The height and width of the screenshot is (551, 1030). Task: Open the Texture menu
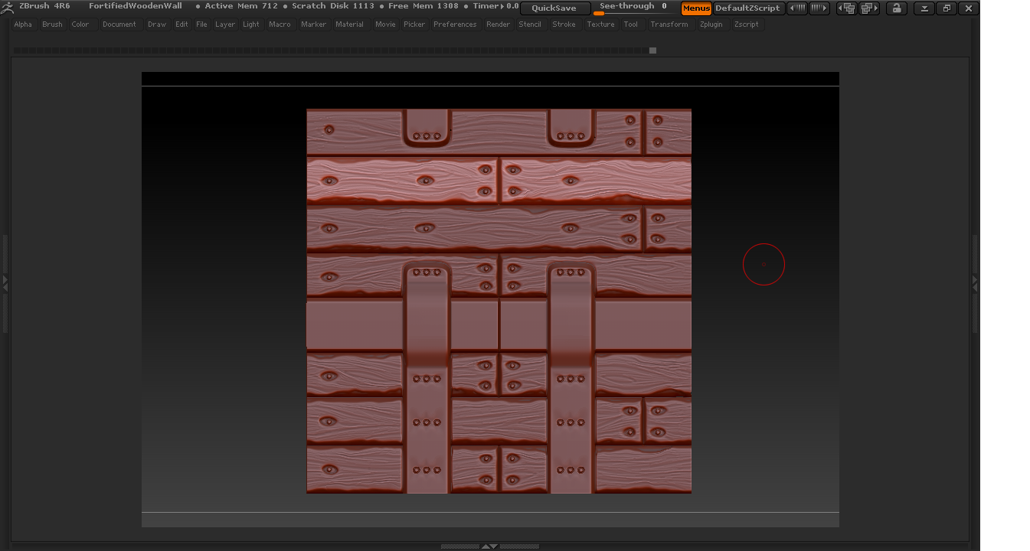point(600,24)
